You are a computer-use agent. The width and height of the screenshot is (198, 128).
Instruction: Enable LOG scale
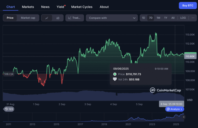tap(183, 18)
